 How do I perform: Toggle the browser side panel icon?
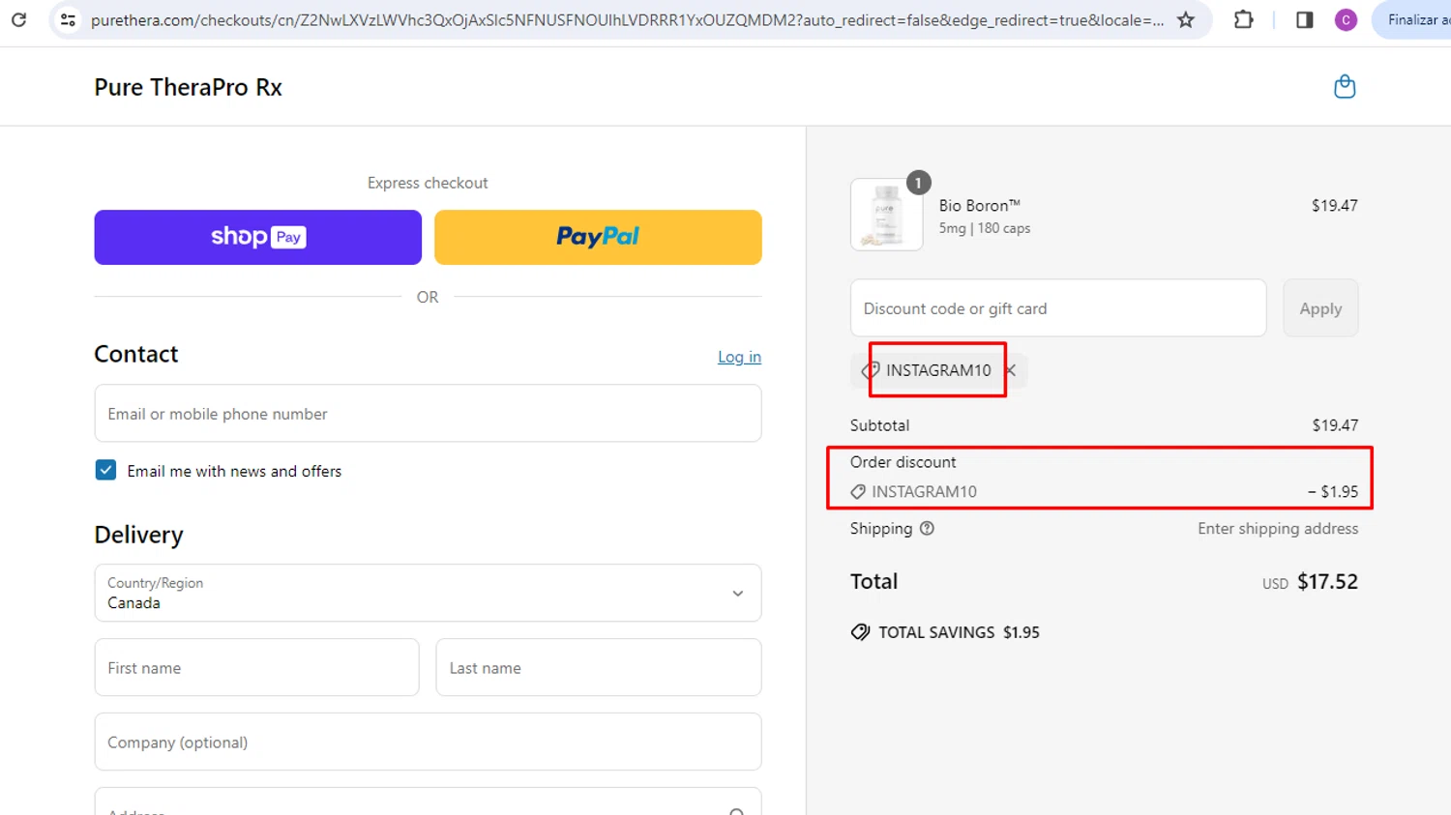(x=1304, y=19)
